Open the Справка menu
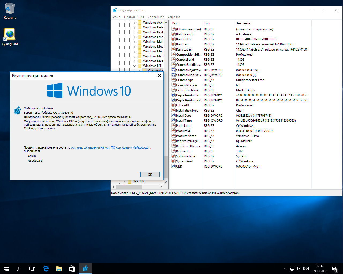 point(174,17)
